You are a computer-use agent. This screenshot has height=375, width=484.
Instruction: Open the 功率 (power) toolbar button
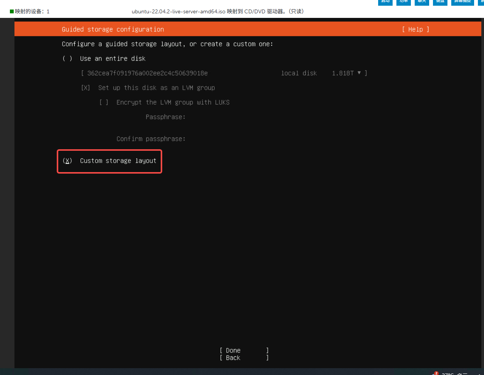tap(403, 2)
